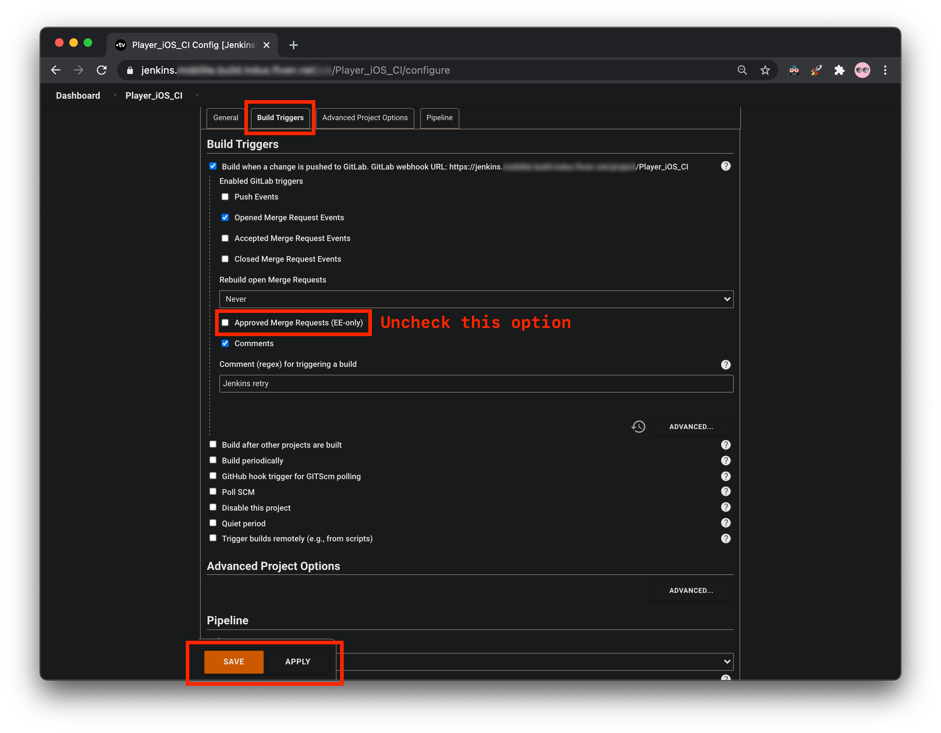This screenshot has height=733, width=941.
Task: Open the pink profile avatar
Action: 862,70
